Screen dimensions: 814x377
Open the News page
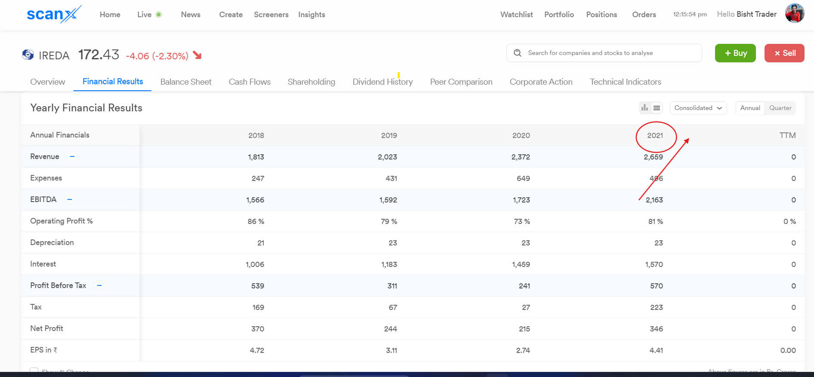click(x=191, y=15)
